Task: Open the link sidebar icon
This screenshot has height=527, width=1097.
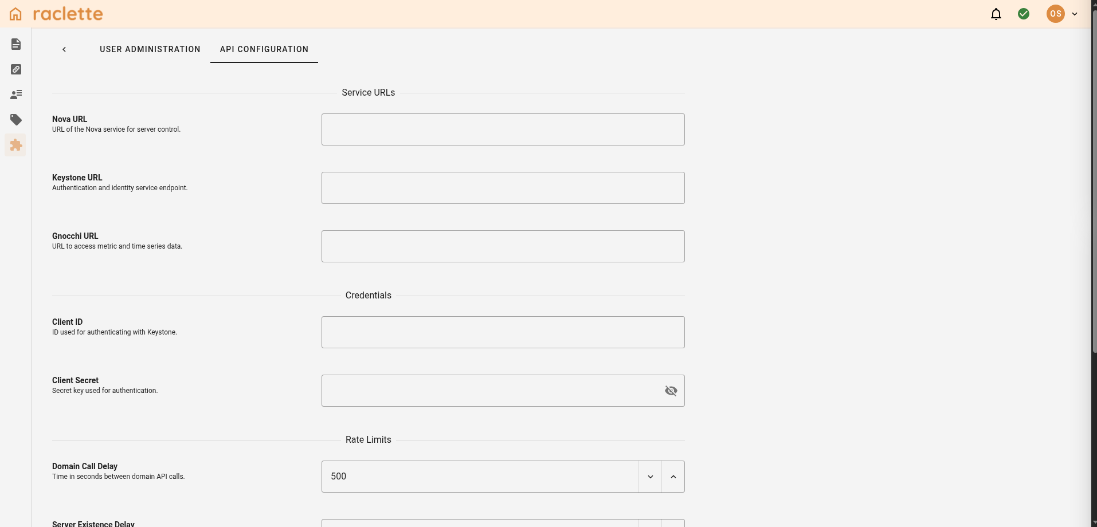Action: click(x=16, y=69)
